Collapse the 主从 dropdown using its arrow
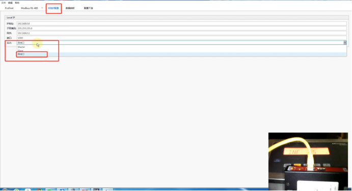The height and width of the screenshot is (191, 352). click(x=345, y=43)
